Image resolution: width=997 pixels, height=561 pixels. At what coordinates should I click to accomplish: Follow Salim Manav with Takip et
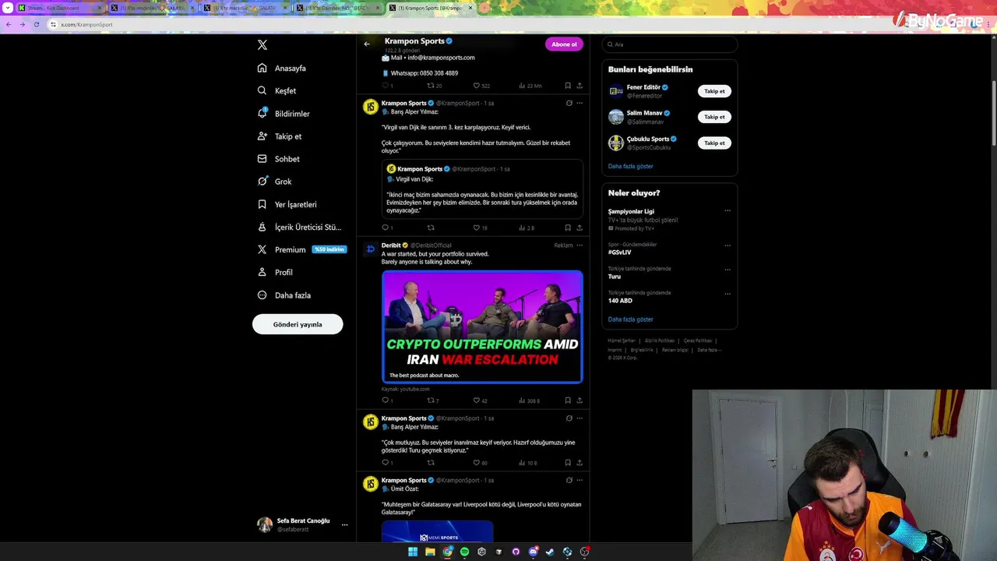click(714, 117)
